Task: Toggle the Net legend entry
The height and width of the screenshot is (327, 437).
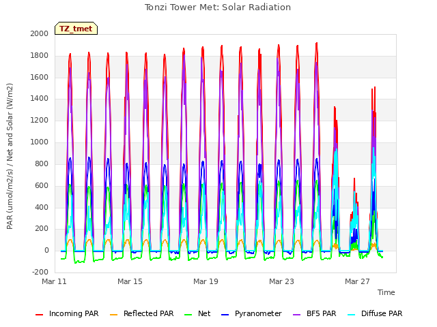Action: [x=197, y=314]
